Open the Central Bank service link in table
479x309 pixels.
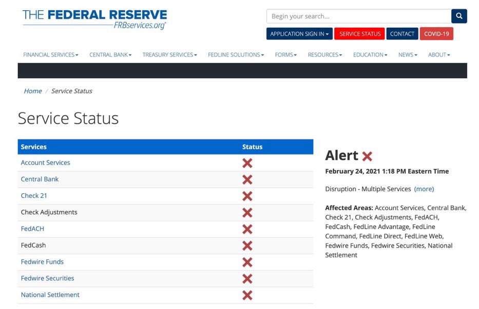[x=40, y=179]
